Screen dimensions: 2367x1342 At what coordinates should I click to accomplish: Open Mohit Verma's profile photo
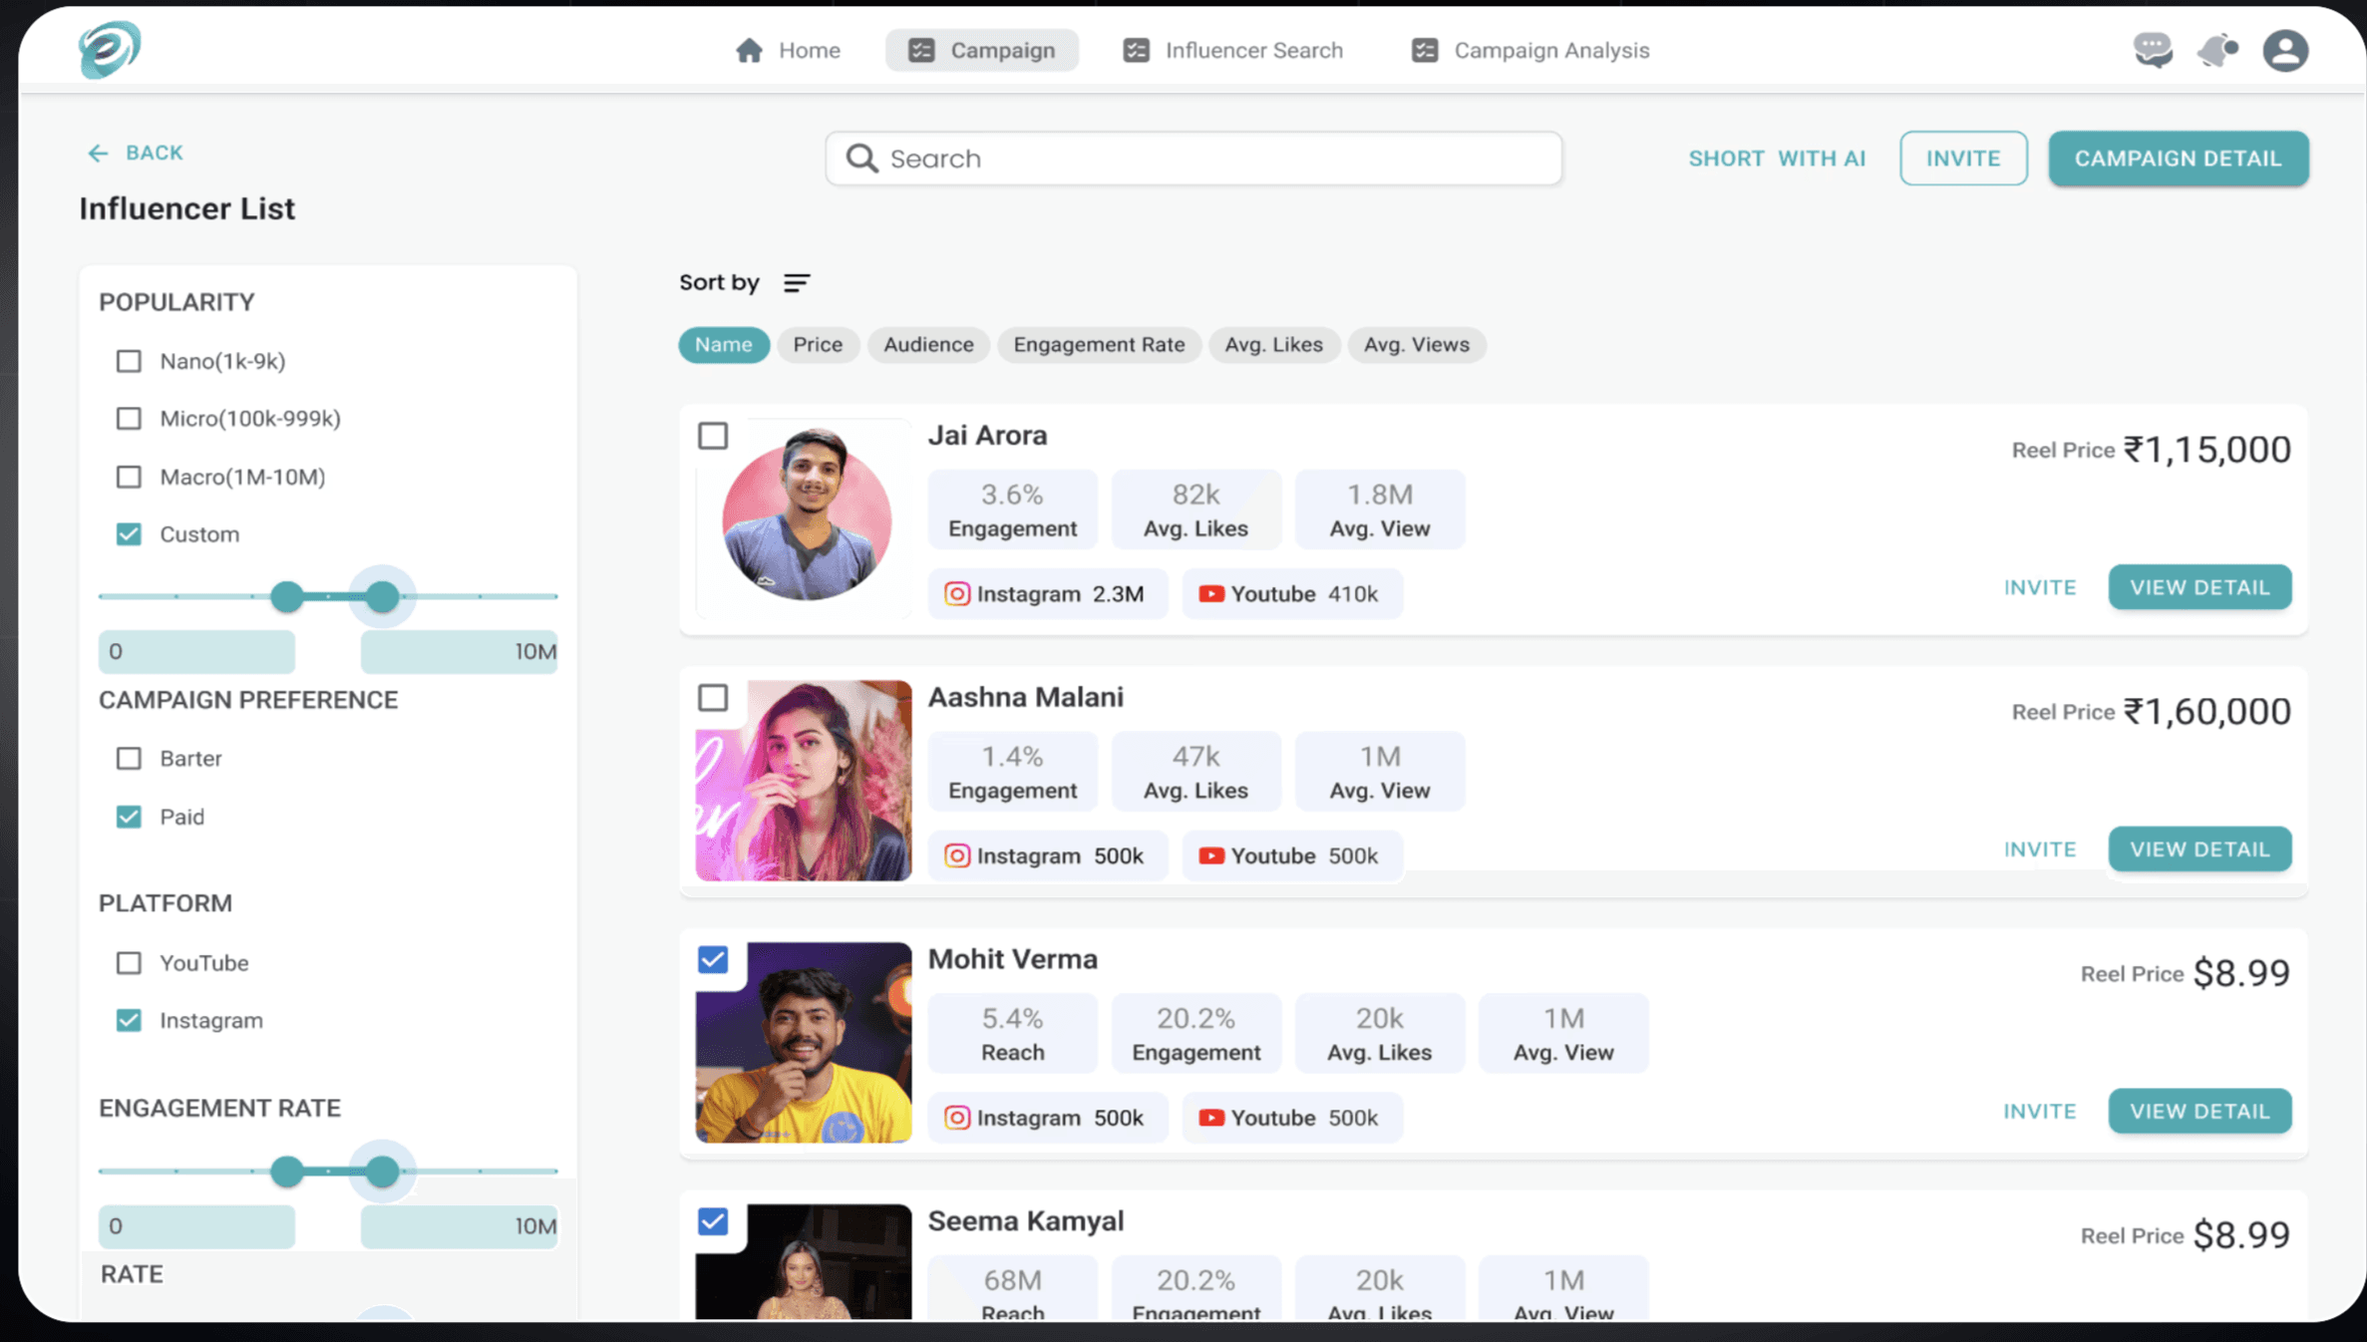click(x=804, y=1043)
